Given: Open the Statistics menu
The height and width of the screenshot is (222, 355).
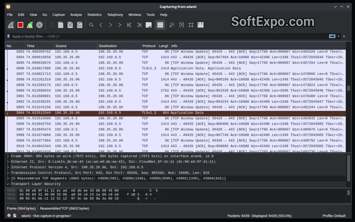Looking at the screenshot, I should [x=94, y=15].
